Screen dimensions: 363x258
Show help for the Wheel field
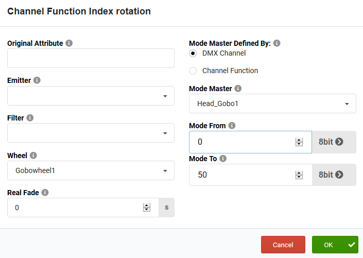tap(33, 156)
